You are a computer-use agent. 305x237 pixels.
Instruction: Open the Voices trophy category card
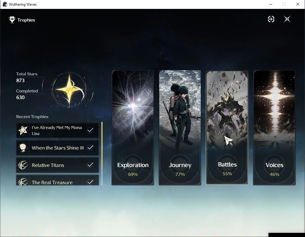click(274, 128)
